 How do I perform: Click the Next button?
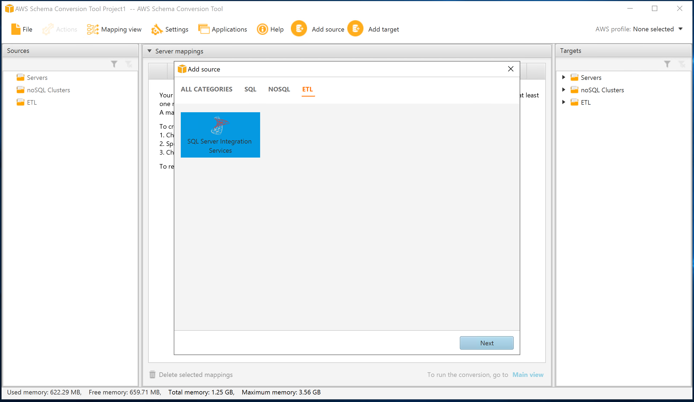pos(486,343)
